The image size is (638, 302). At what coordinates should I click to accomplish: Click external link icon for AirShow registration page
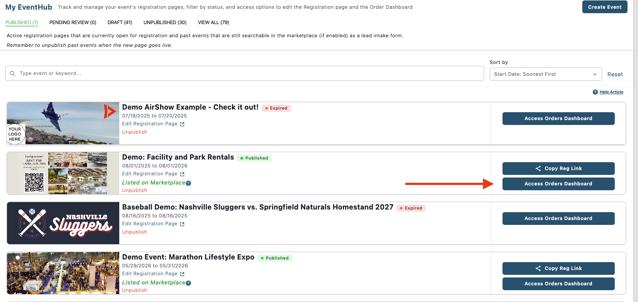182,124
